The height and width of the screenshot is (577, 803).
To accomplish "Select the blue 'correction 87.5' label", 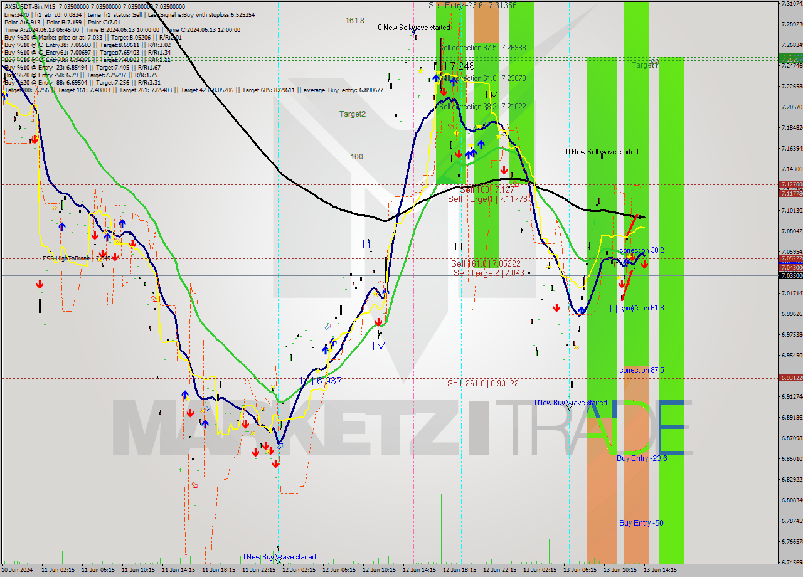I will [642, 370].
